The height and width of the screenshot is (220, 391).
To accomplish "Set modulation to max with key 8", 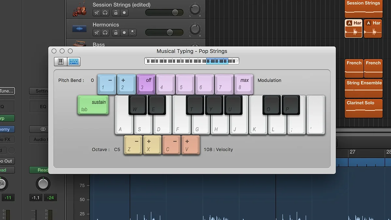I will point(244,84).
